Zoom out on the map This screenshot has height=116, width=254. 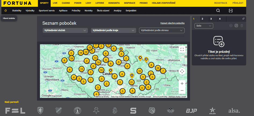[182, 90]
